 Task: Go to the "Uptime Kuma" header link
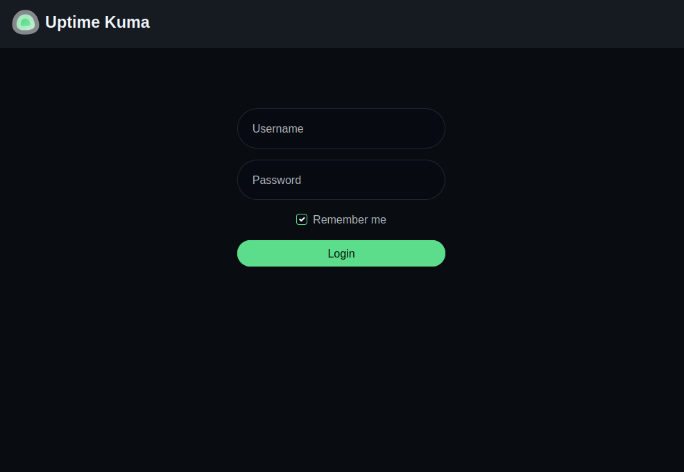pos(97,22)
